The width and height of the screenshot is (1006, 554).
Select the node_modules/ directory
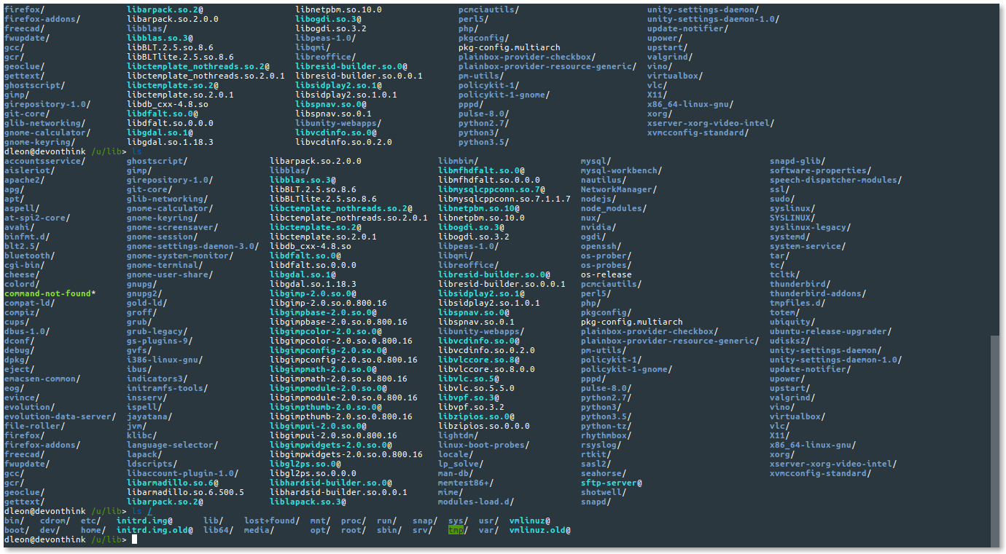[615, 208]
